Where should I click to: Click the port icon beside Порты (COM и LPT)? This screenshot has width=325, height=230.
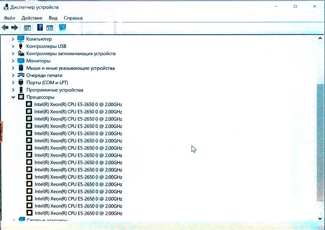(21, 83)
